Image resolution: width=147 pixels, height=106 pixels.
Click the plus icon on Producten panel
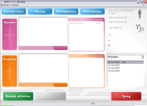click(9, 71)
